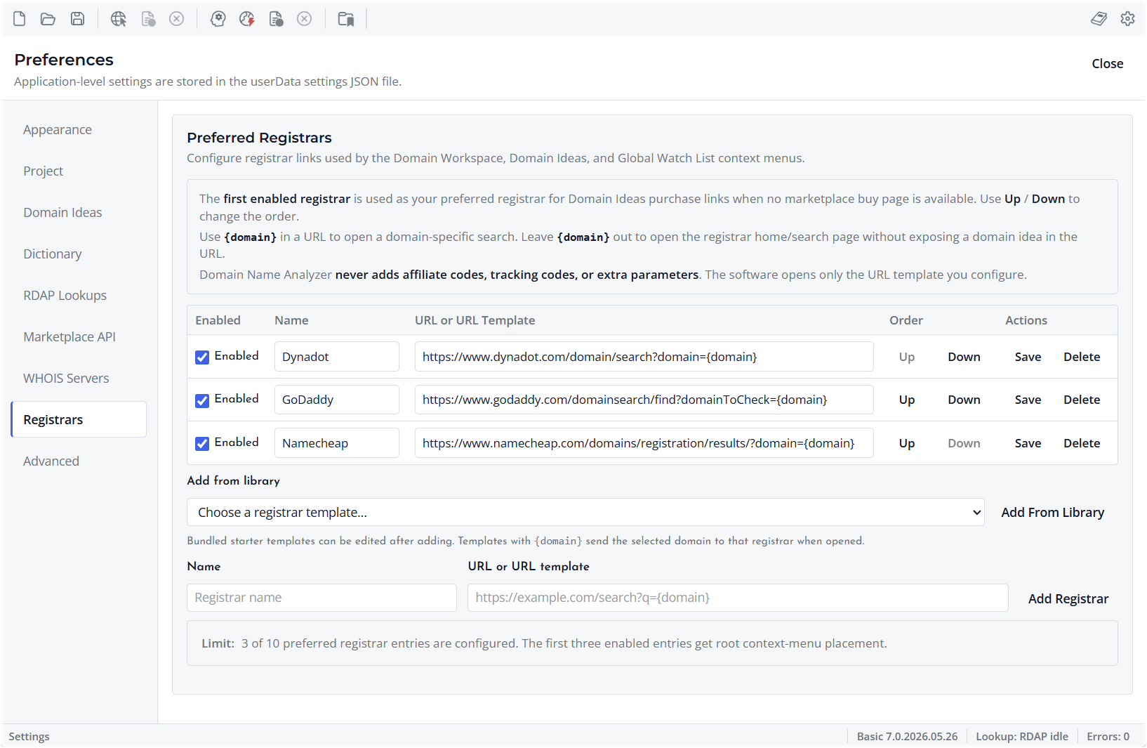Click the head with gear icon
Viewport: 1147px width, 748px height.
[x=218, y=19]
